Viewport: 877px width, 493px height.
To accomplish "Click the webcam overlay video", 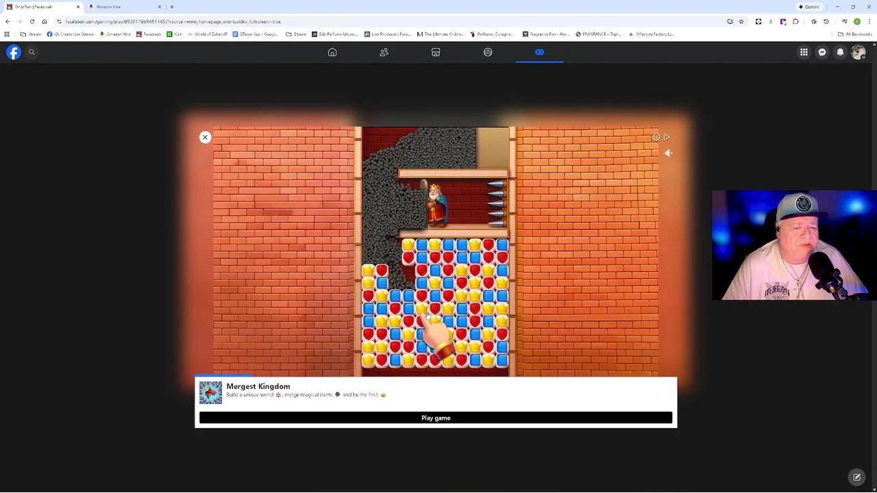I will pos(794,245).
